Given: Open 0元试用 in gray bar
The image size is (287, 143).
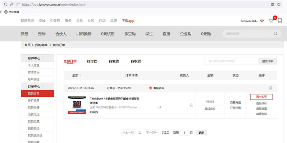Looking at the screenshot, I should (108, 34).
